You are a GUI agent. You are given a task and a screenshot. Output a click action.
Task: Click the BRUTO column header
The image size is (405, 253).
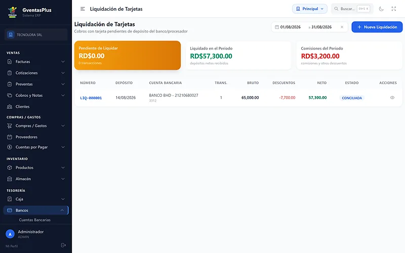coord(253,83)
